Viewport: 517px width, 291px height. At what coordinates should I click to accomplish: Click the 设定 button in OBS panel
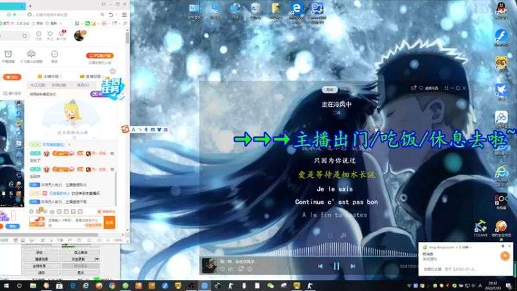(41, 252)
